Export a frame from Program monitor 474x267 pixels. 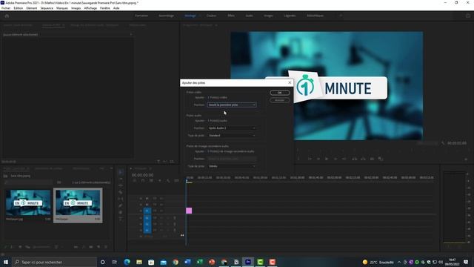[372, 159]
